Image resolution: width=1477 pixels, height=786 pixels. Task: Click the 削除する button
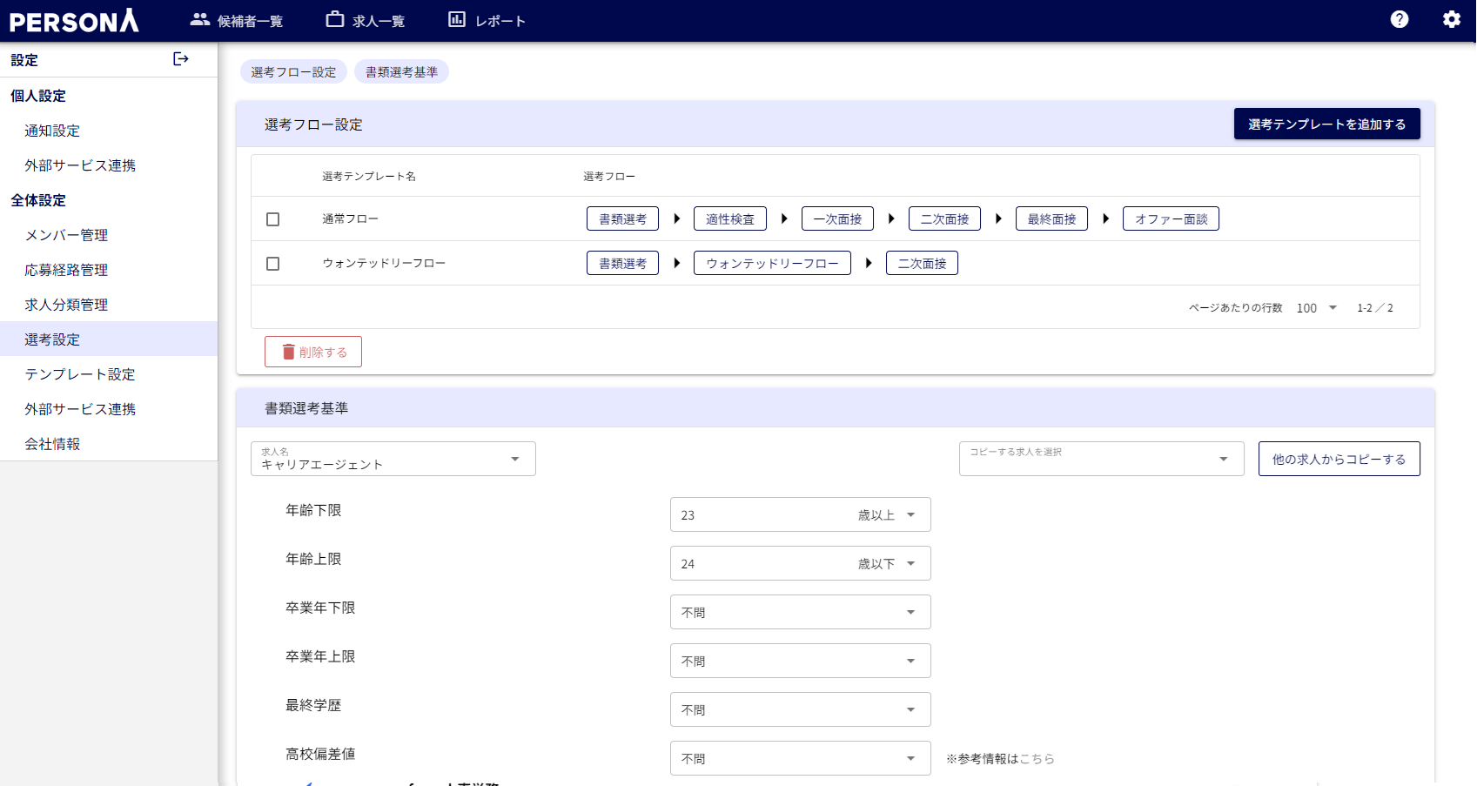coord(313,352)
